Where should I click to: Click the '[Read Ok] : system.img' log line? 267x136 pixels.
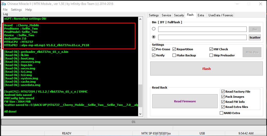coord(21,78)
